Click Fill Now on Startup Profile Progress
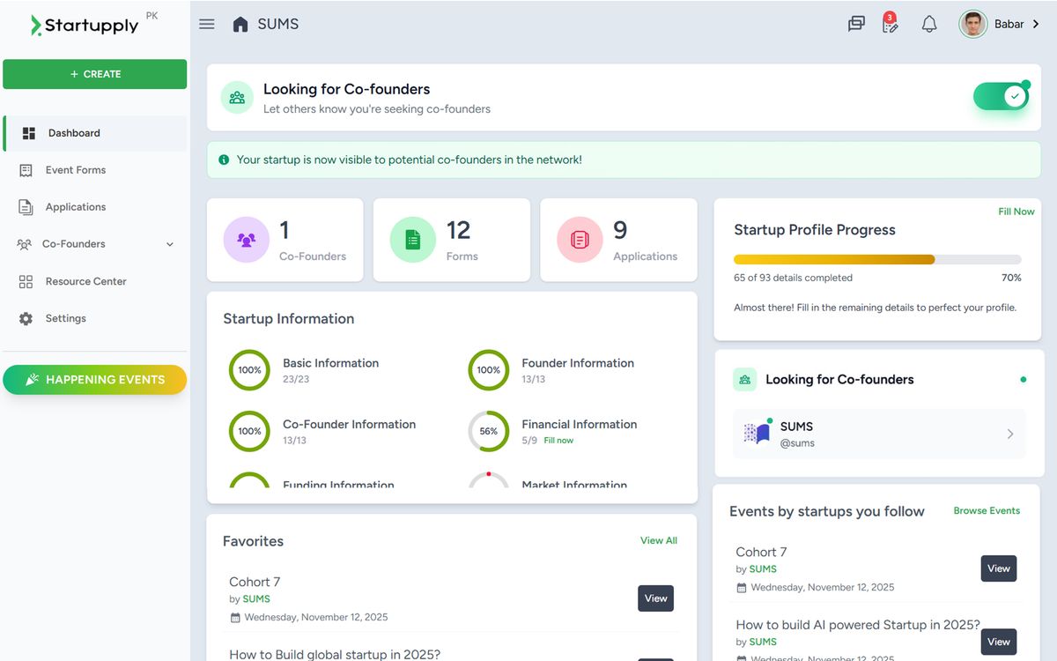This screenshot has width=1057, height=661. (1015, 212)
